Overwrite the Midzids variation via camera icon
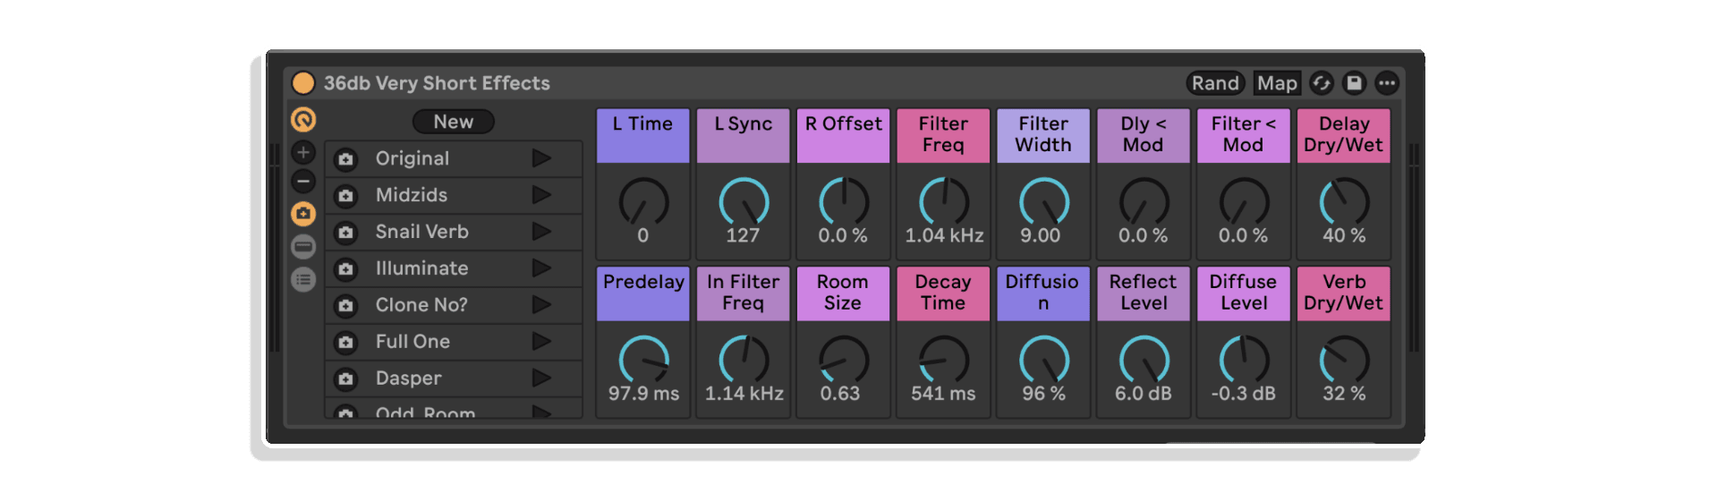 coord(345,196)
